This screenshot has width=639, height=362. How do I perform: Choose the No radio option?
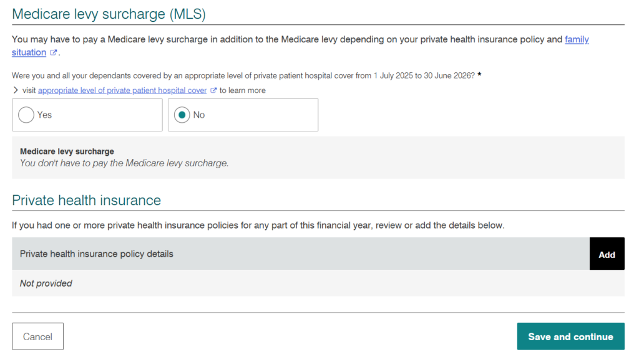pyautogui.click(x=182, y=115)
